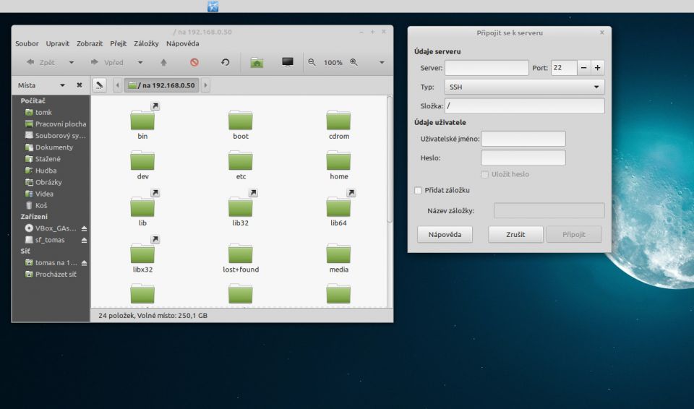Decrease the port with minus button
694x409 pixels.
[584, 68]
